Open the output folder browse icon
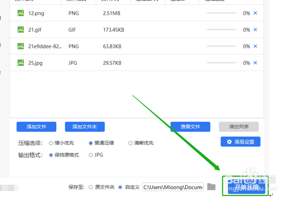Screen dimensions: 293x199 point(211,187)
